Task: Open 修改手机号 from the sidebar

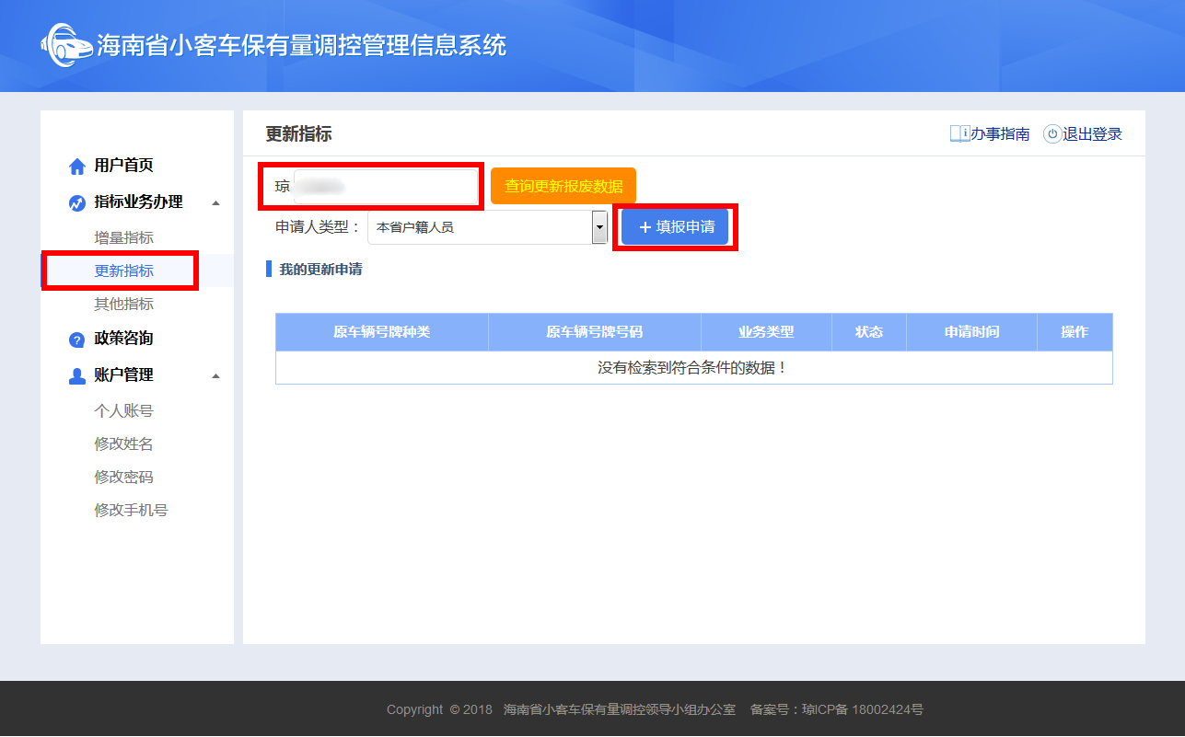Action: 131,510
